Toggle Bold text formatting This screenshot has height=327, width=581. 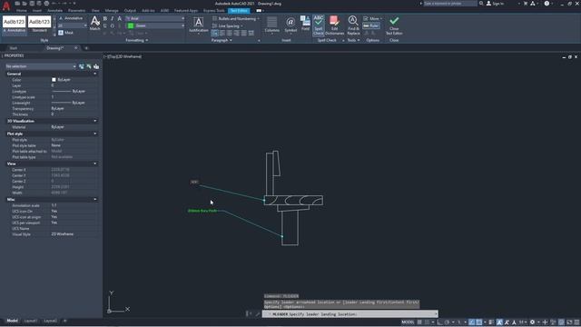[105, 18]
